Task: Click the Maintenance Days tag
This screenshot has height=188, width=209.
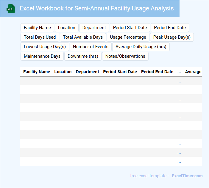Action: [42, 56]
